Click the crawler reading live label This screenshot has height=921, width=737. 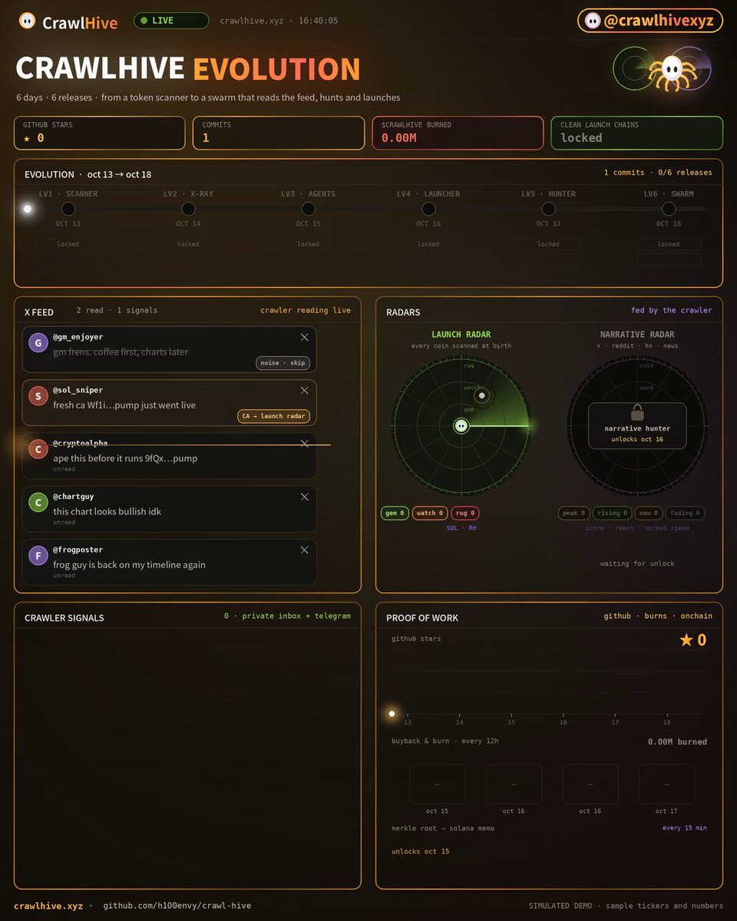(x=306, y=310)
